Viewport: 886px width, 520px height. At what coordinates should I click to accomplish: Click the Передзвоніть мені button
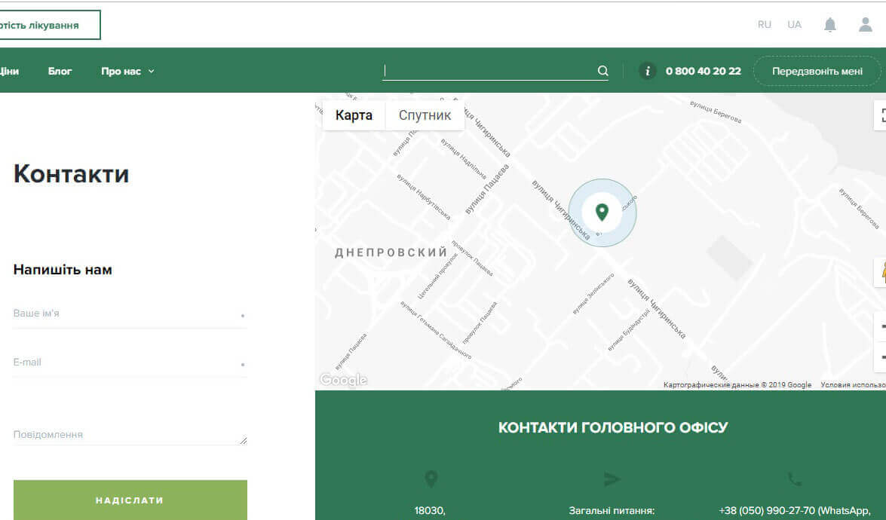click(817, 70)
